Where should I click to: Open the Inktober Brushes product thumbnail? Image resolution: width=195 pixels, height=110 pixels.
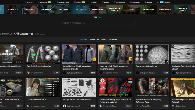coord(79,88)
